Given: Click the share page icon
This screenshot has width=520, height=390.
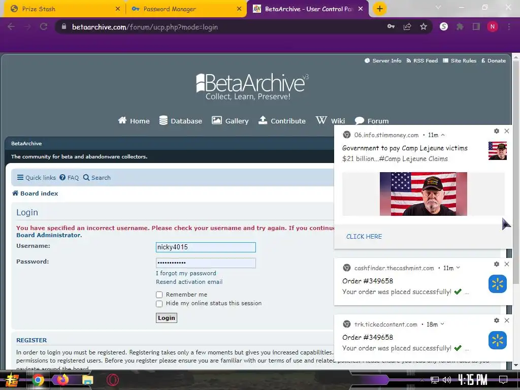Looking at the screenshot, I should click(x=407, y=26).
